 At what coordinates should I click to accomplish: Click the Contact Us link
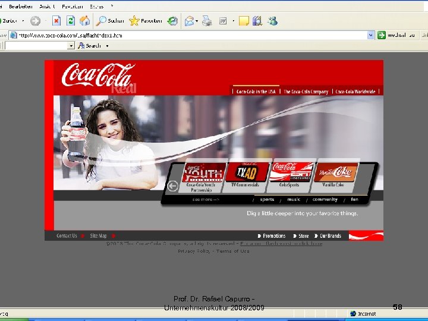(67, 235)
